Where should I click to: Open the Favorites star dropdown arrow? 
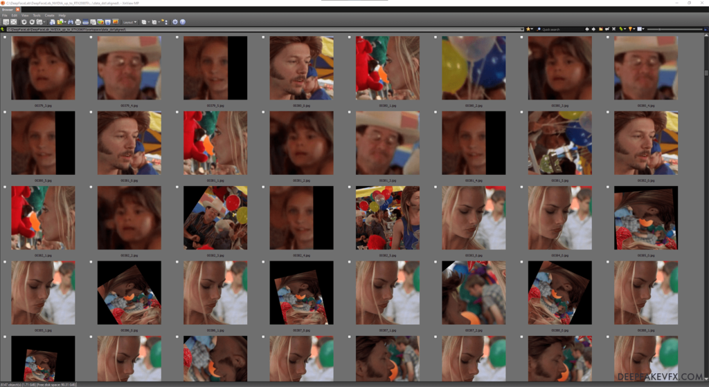point(532,29)
